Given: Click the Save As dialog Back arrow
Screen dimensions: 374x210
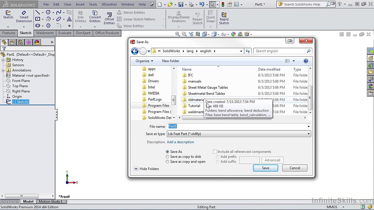Looking at the screenshot, I should 135,51.
